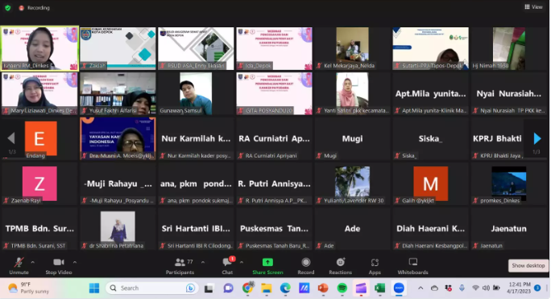Click the taskbar Search box
The height and width of the screenshot is (299, 551).
coord(151,288)
